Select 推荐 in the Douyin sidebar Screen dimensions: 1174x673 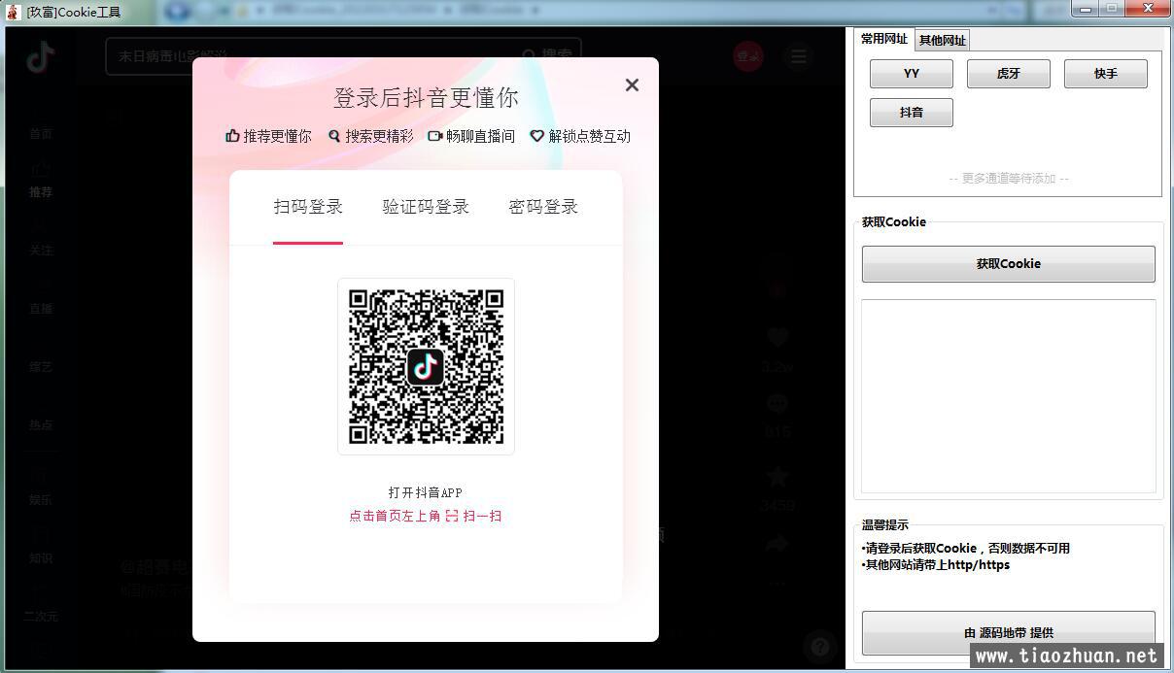click(x=41, y=192)
